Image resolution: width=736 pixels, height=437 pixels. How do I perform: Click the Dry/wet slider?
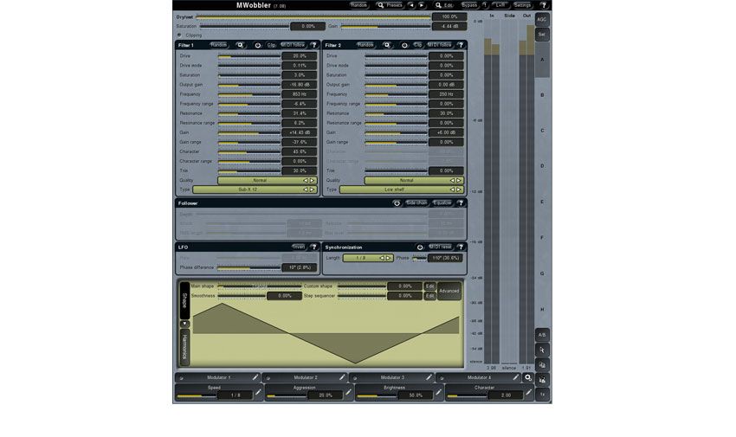point(313,17)
